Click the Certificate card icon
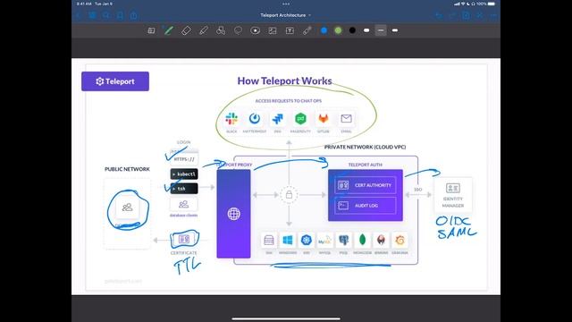572x322 pixels. tap(184, 240)
